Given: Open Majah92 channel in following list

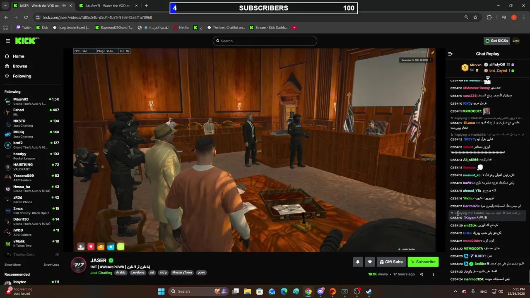Looking at the screenshot, I should coord(31,101).
